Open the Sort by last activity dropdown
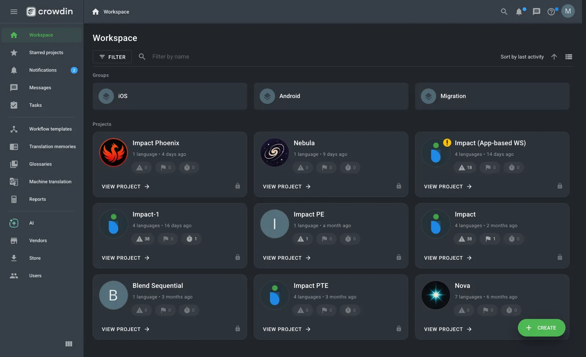The height and width of the screenshot is (357, 586). point(522,57)
